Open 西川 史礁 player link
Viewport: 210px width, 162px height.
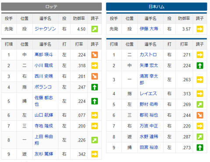[x=44, y=76]
